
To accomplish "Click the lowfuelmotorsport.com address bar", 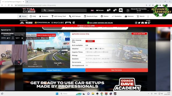I will [x=37, y=5].
